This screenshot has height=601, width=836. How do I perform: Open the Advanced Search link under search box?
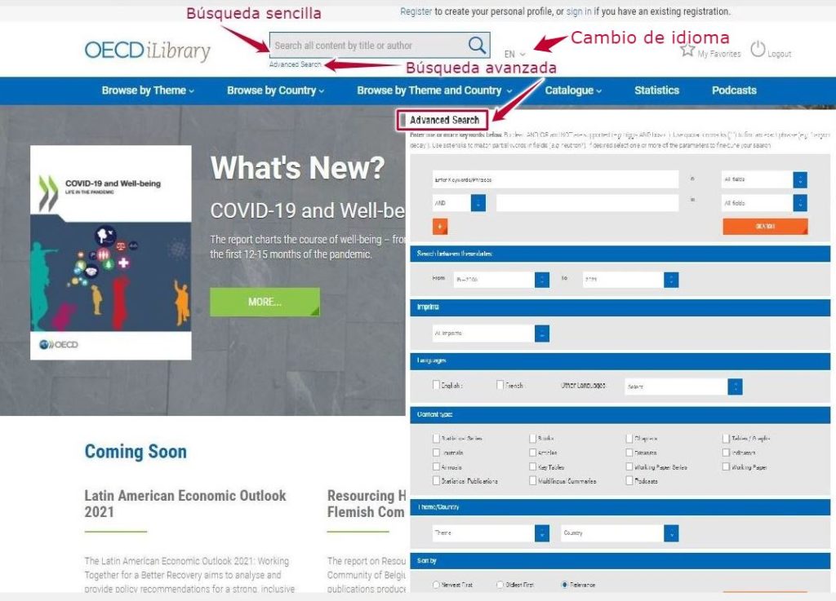point(295,64)
